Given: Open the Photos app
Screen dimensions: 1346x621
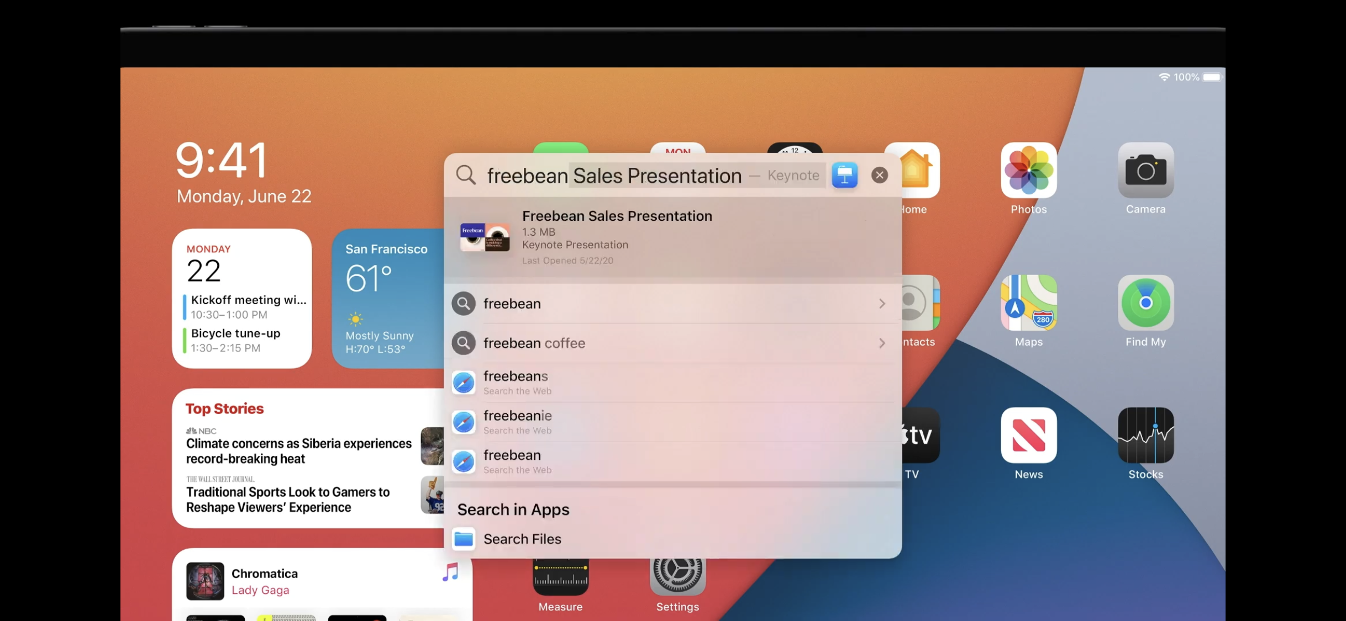Looking at the screenshot, I should (x=1028, y=171).
